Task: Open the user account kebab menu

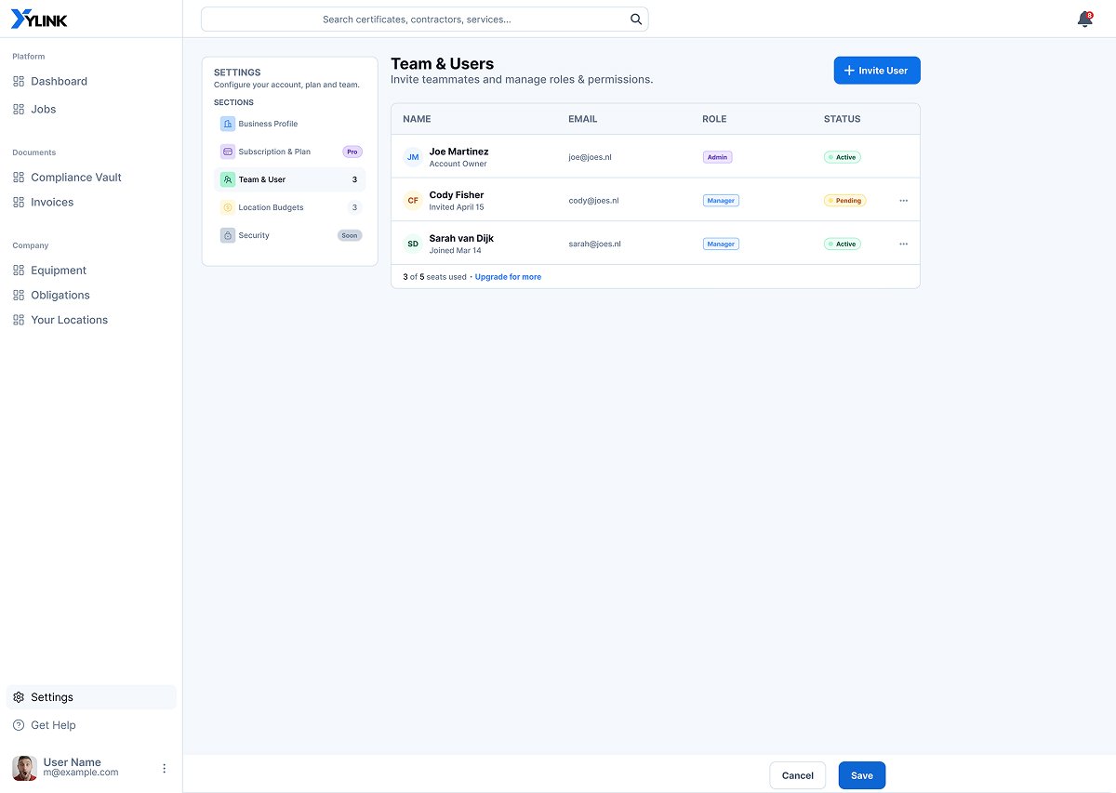Action: tap(165, 768)
